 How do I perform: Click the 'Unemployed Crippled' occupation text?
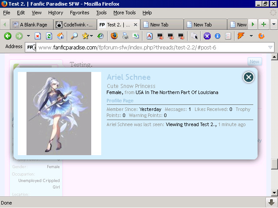[x=39, y=181]
